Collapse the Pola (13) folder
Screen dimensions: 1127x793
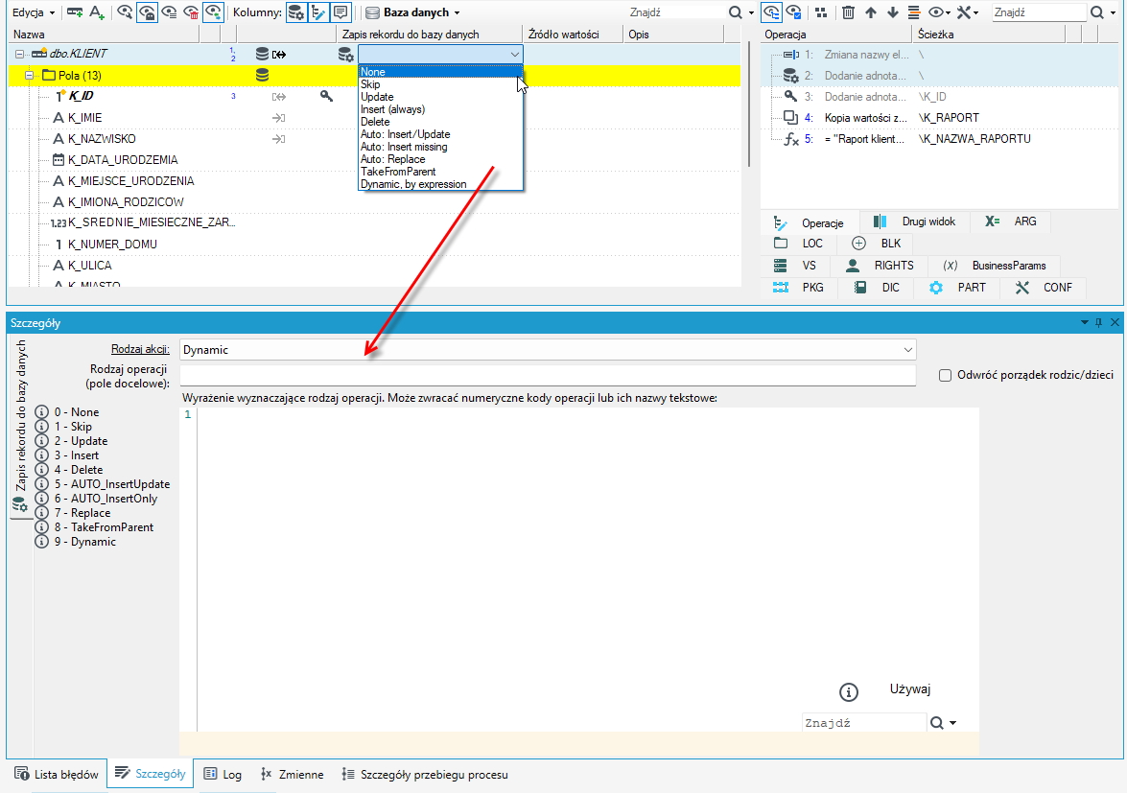point(30,76)
